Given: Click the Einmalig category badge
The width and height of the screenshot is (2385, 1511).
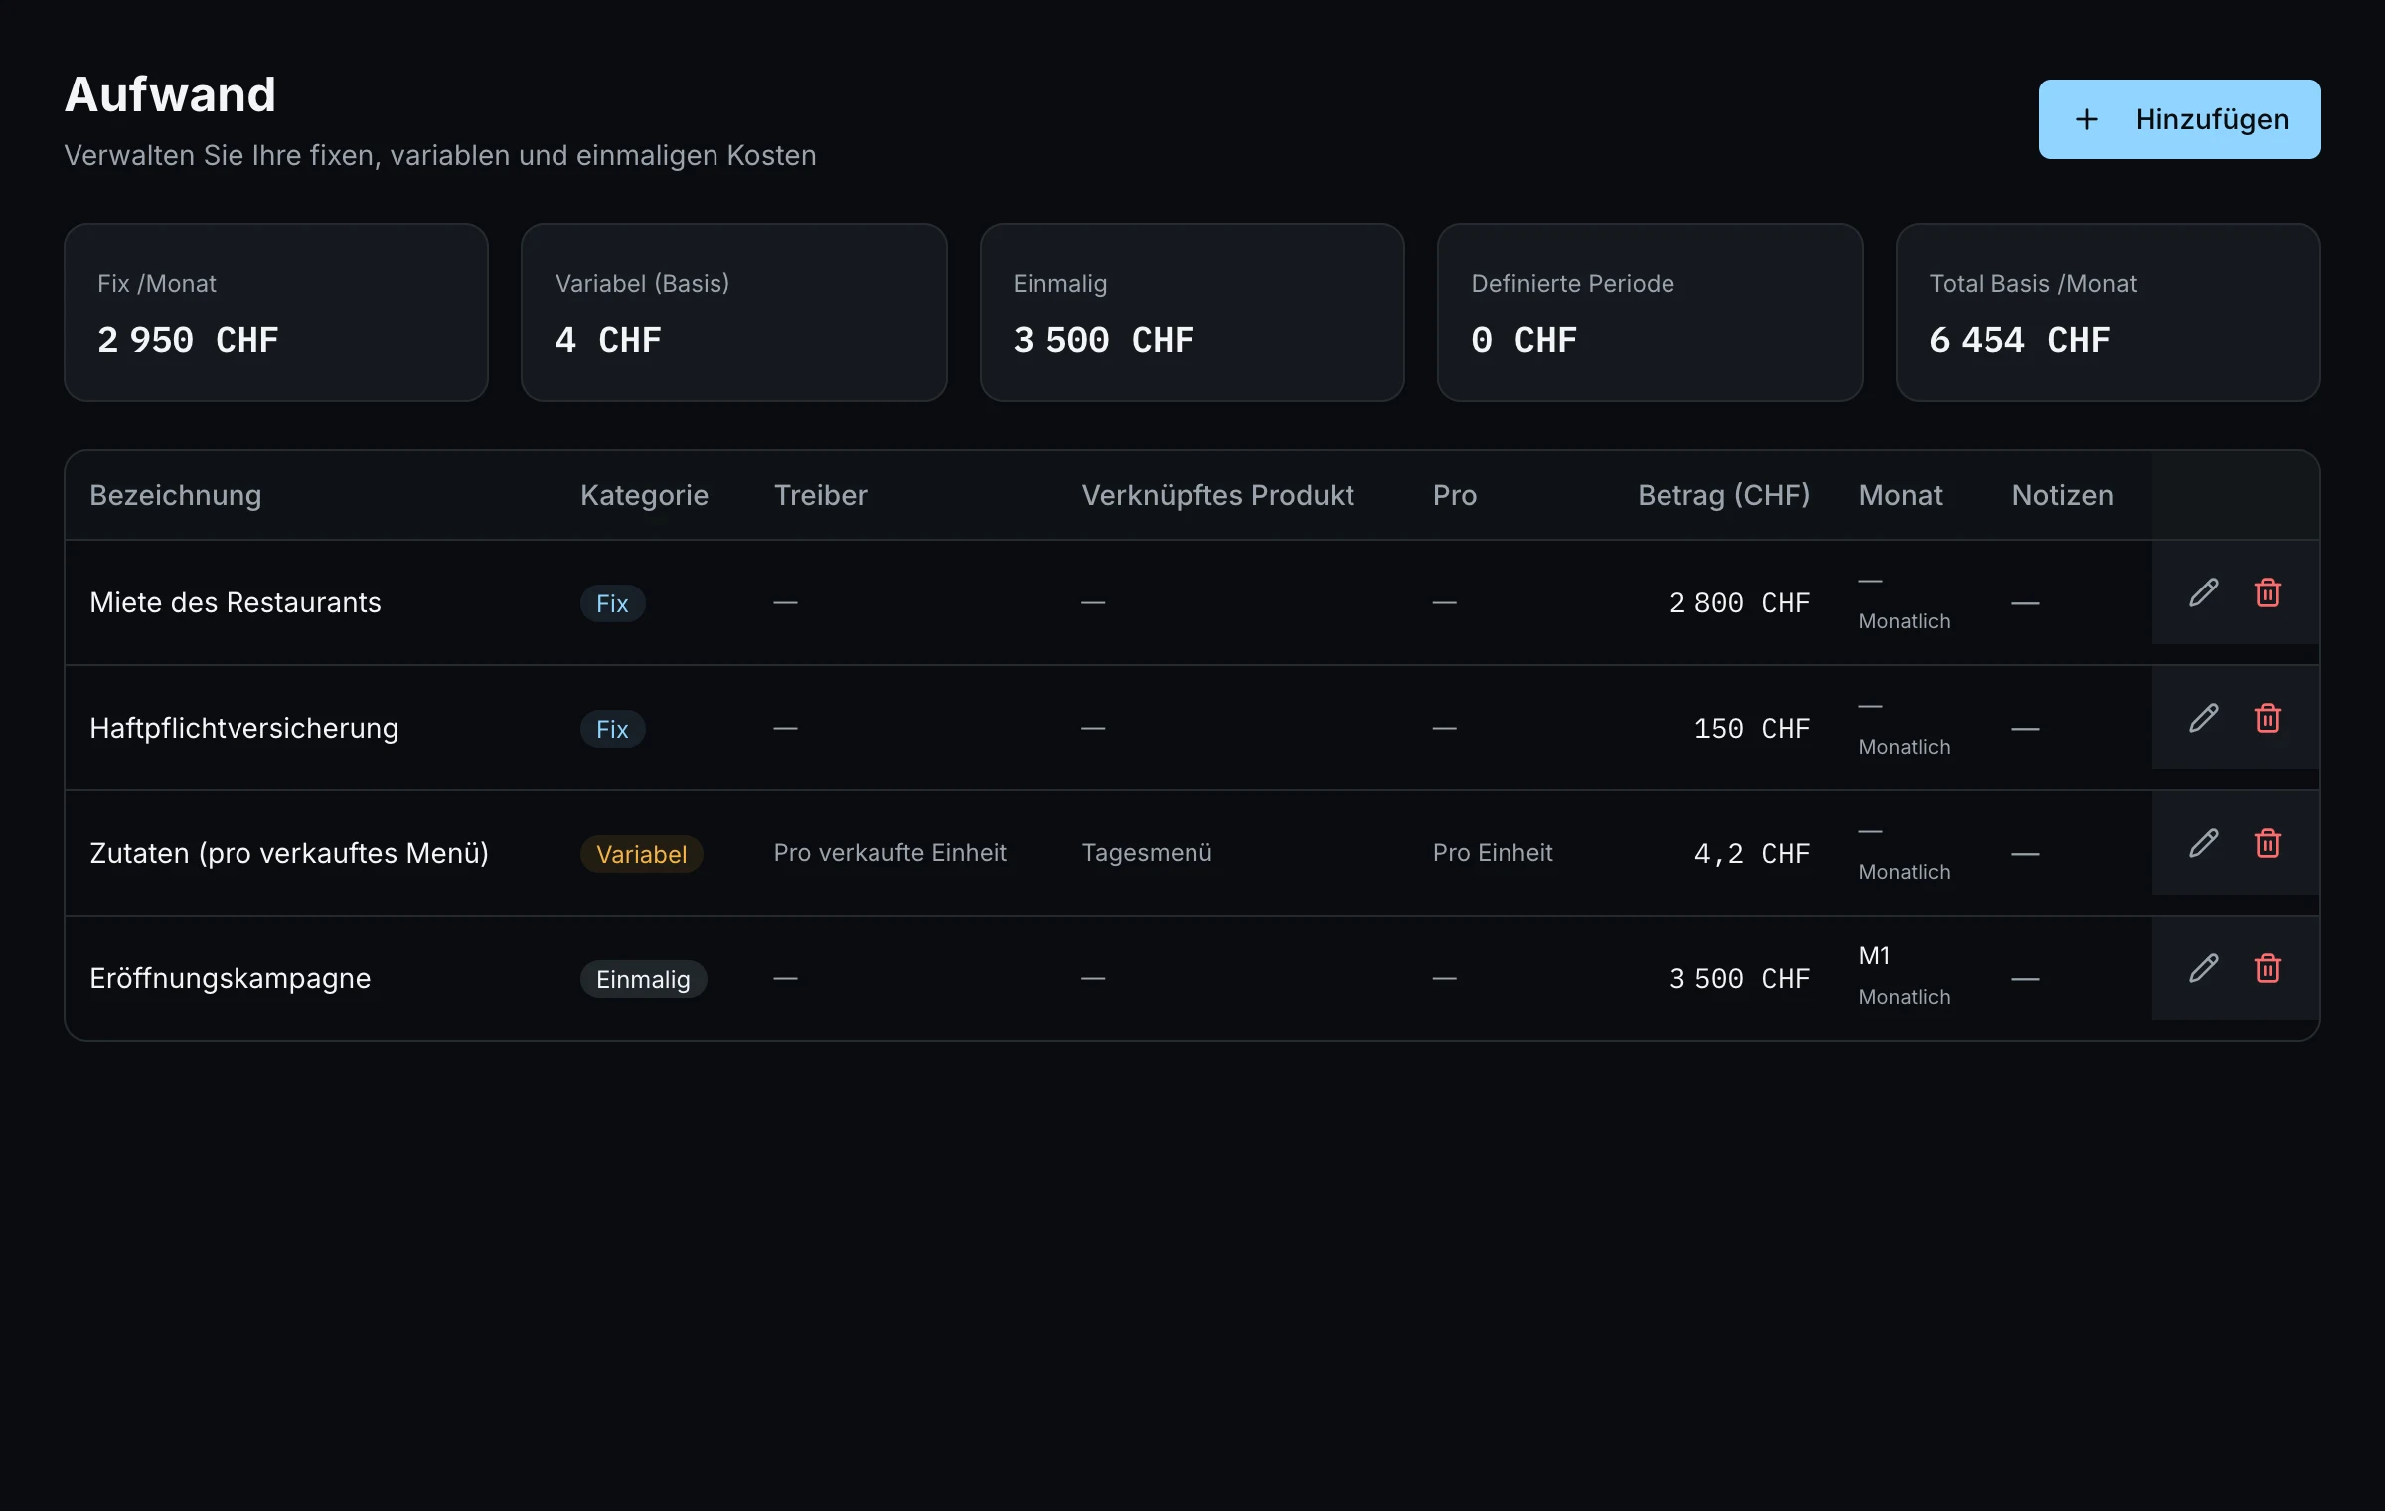Looking at the screenshot, I should [x=643, y=979].
